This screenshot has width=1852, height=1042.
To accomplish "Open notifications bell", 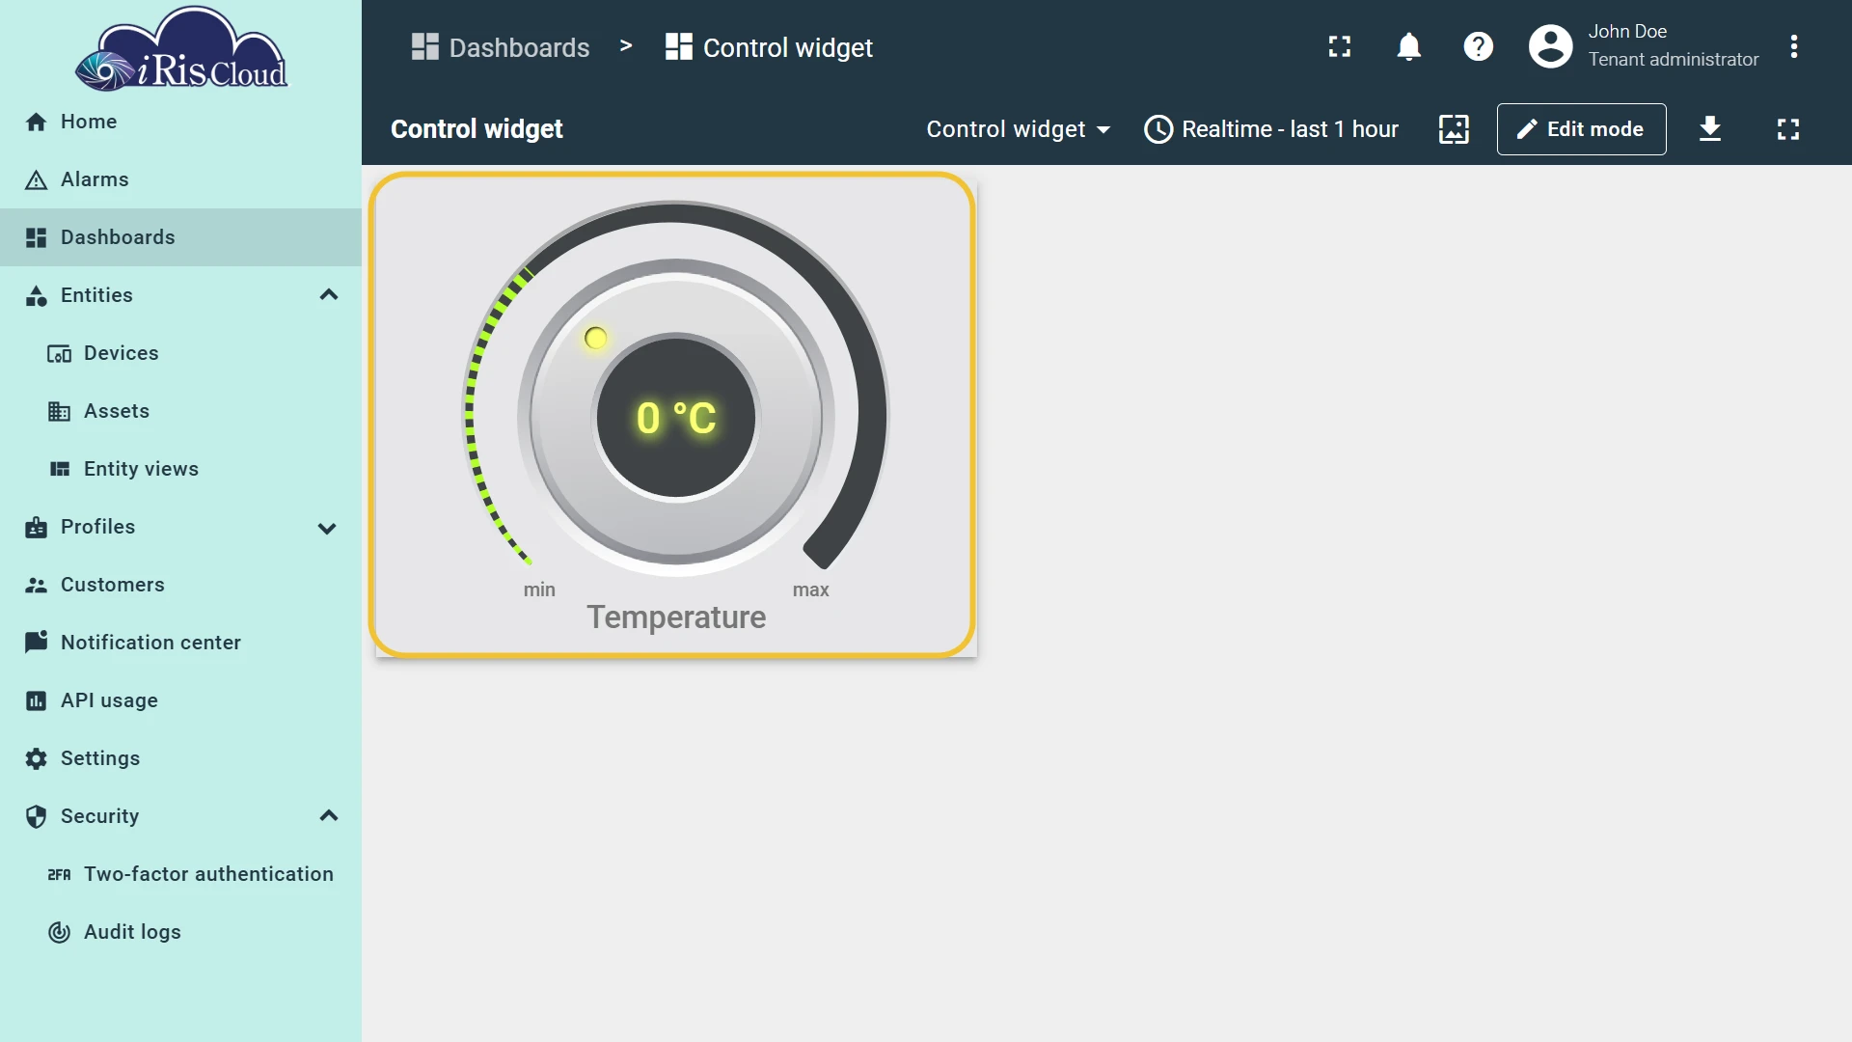I will click(1409, 46).
